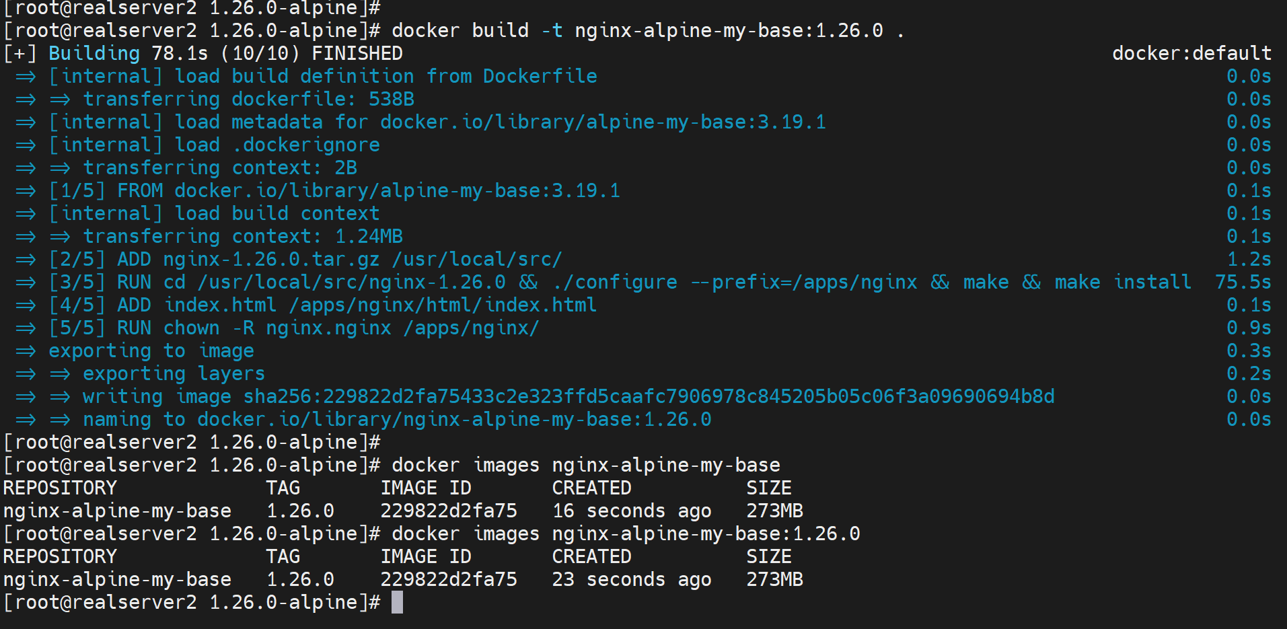Click the "docker:default" label
Screen dimensions: 1287x629
(1191, 53)
